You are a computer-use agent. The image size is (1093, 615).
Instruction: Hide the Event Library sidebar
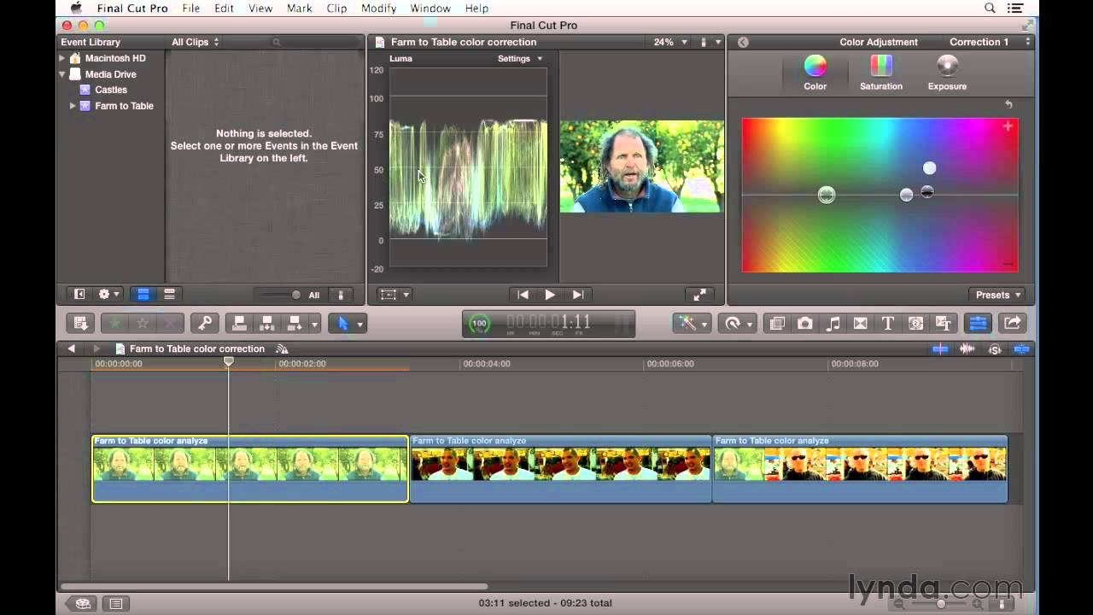79,295
